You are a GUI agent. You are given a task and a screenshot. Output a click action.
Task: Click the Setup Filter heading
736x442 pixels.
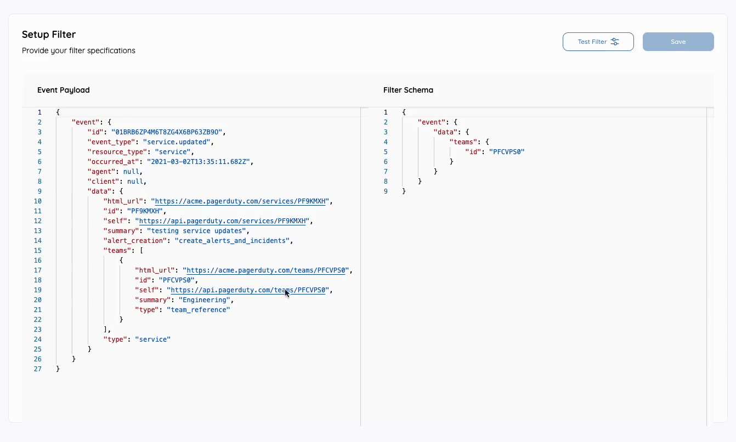48,35
